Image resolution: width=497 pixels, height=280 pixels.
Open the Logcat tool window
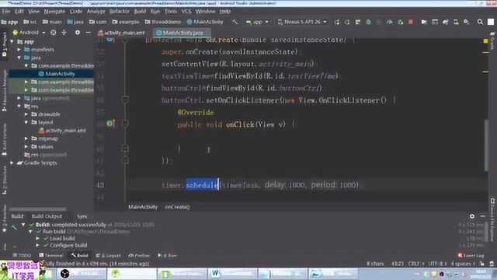[x=108, y=255]
